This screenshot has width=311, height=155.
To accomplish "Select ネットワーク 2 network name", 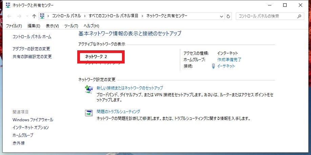I will click(96, 57).
